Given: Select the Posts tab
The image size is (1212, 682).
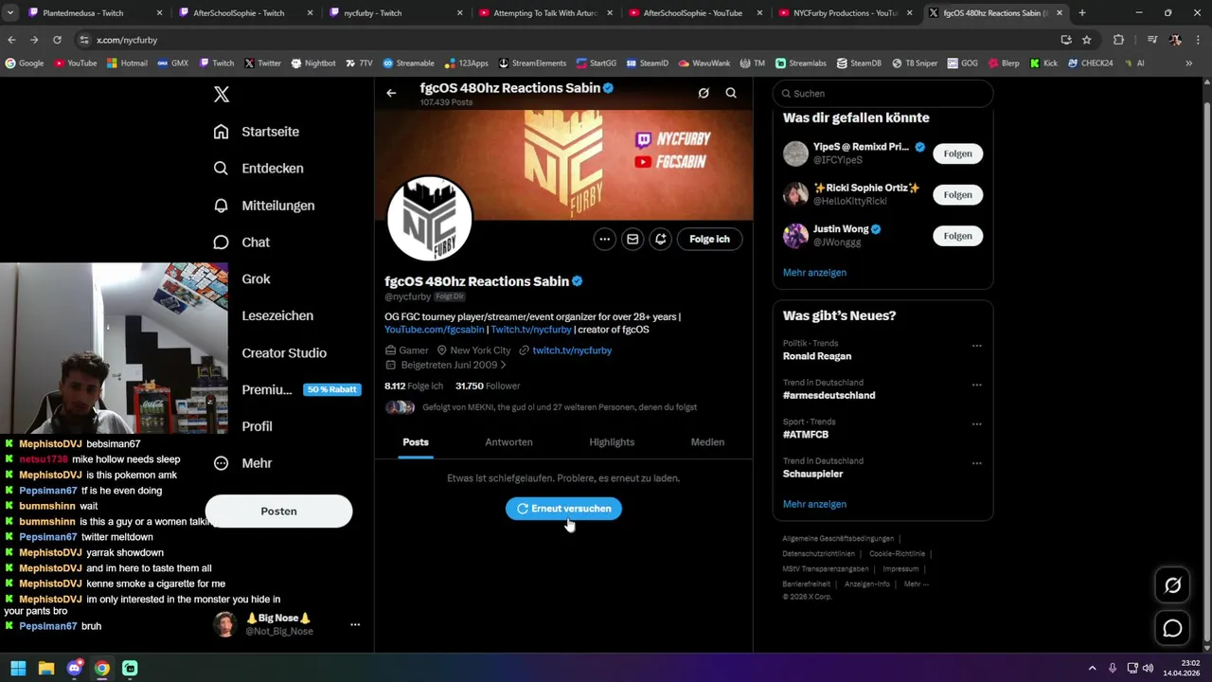Looking at the screenshot, I should coord(416,442).
